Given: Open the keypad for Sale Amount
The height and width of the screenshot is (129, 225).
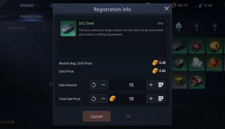Looking at the screenshot, I should tap(161, 85).
